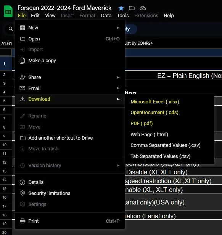Open the Data menu
Screen dimensions: 222x235
pos(106,16)
